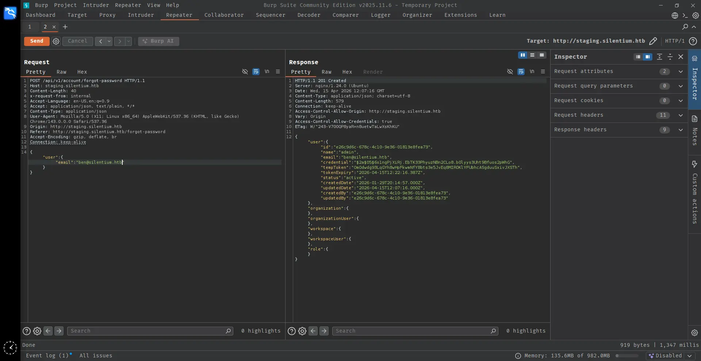Switch to the Hex view of the Response
This screenshot has height=361, width=701.
(347, 72)
